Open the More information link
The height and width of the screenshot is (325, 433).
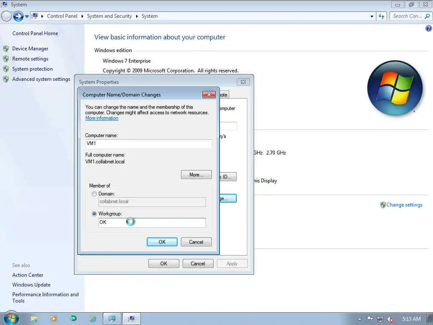[x=101, y=118]
